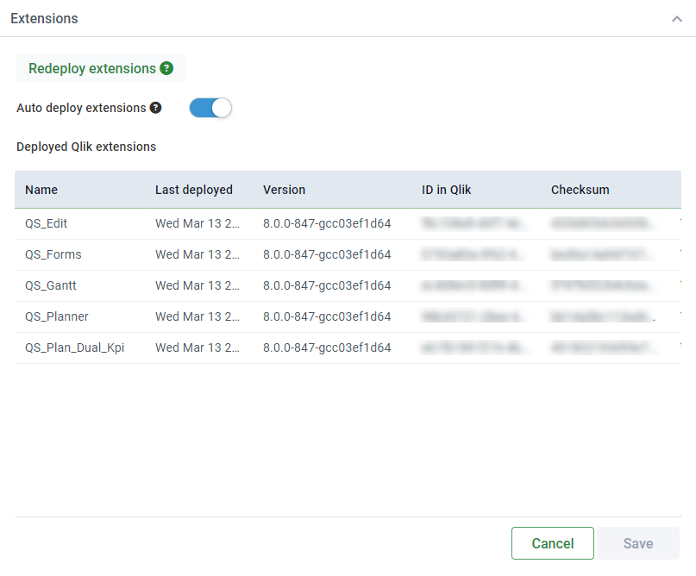The height and width of the screenshot is (576, 696).
Task: Toggle Auto deploy extensions switch
Action: click(210, 108)
